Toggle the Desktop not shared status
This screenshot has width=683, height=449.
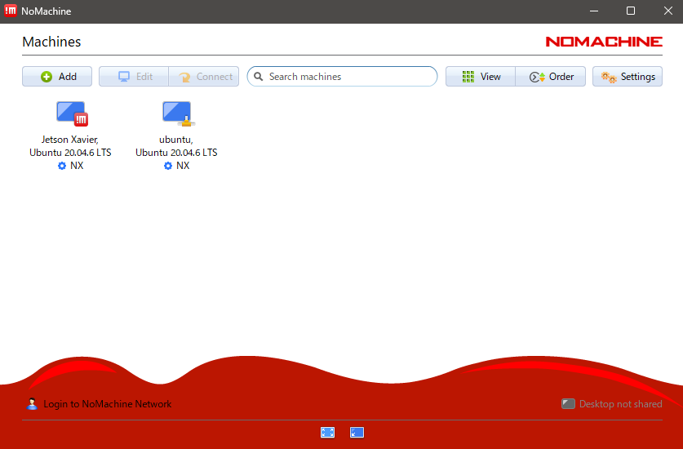612,404
